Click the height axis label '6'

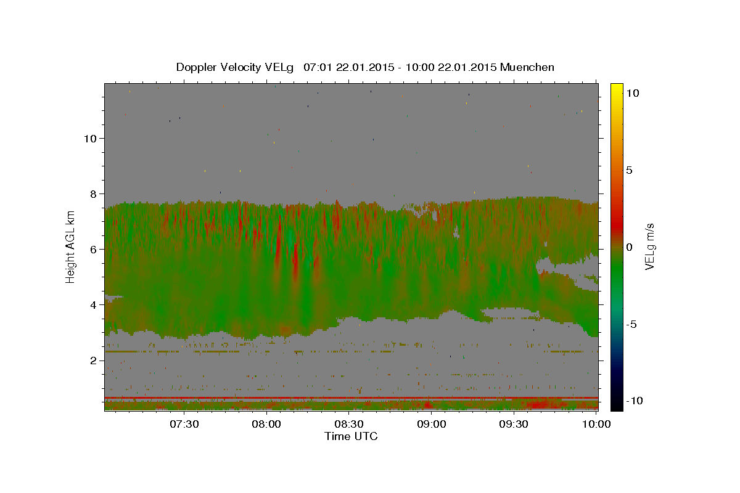pos(94,249)
